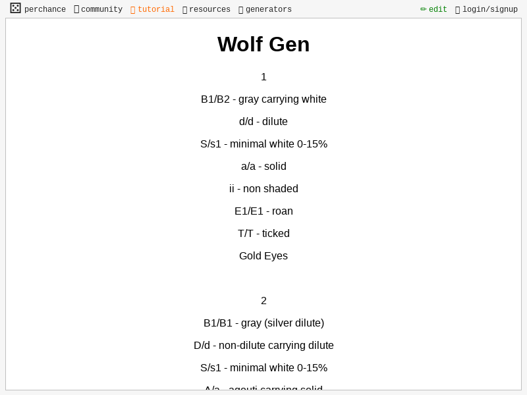527x395 pixels.
Task: Open the community navigation entry
Action: pyautogui.click(x=100, y=9)
